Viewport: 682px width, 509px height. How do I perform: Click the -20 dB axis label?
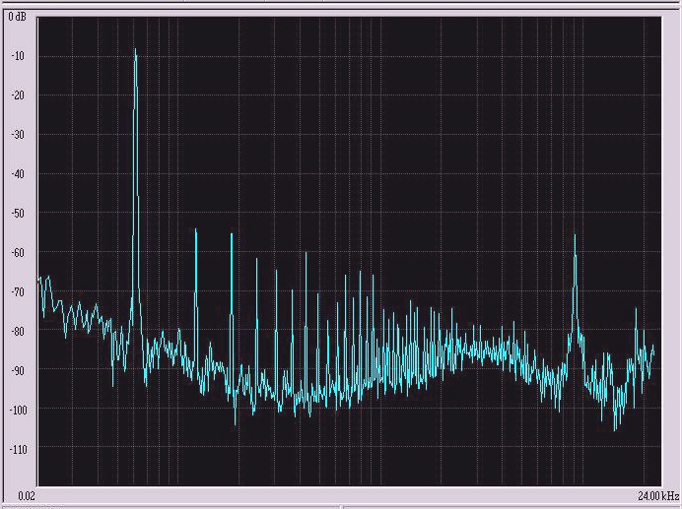pos(18,95)
